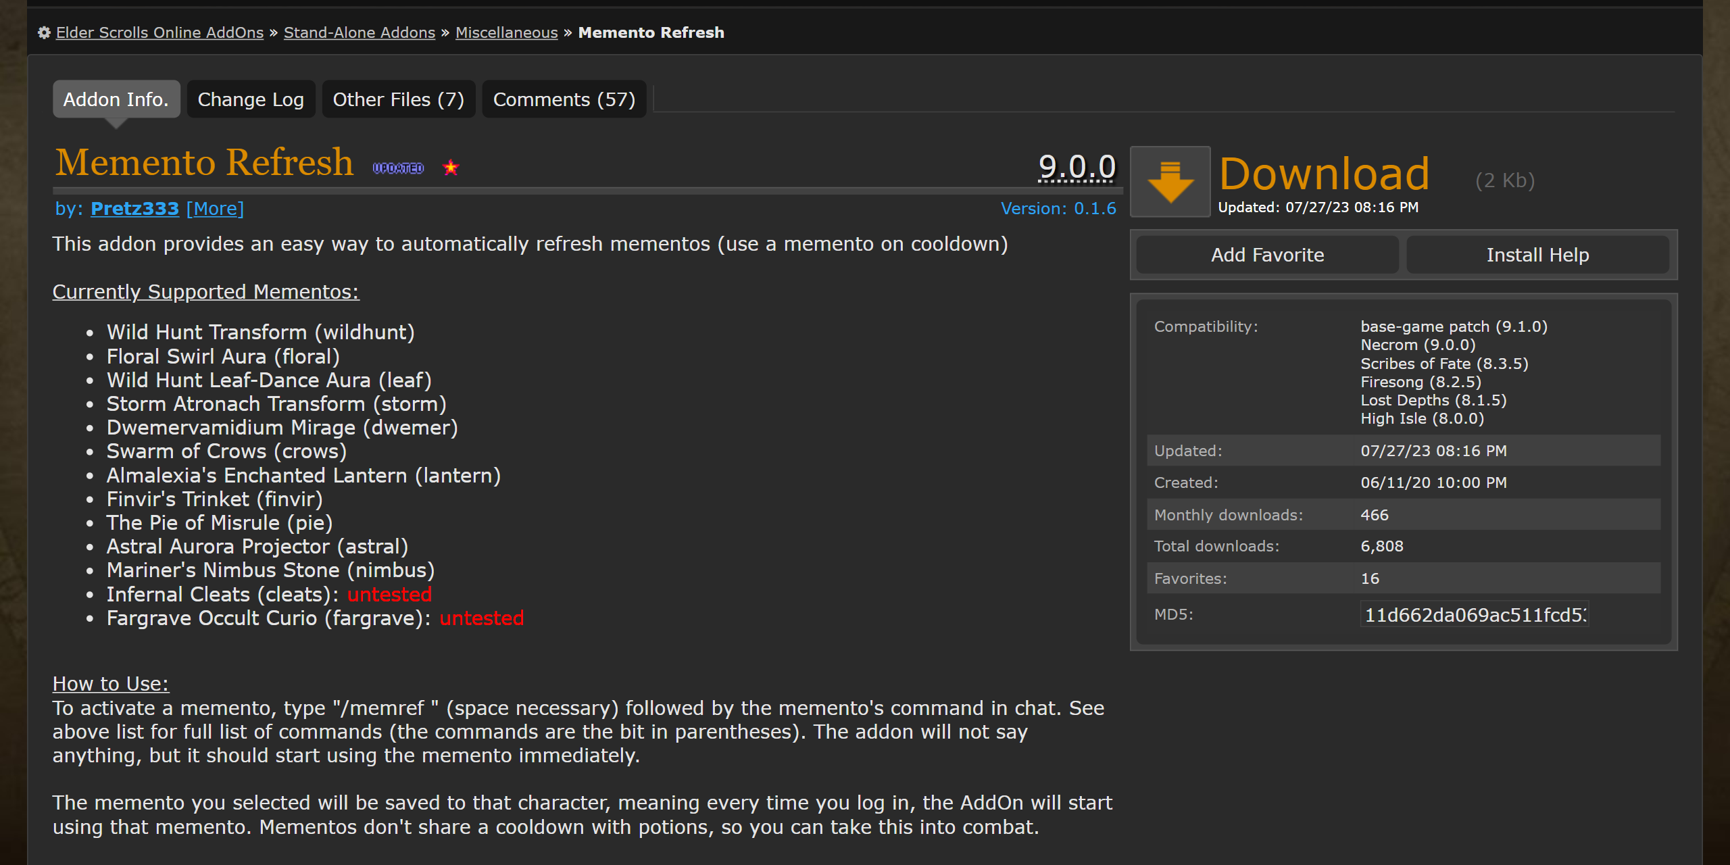Click the large Download text link
The width and height of the screenshot is (1730, 865).
(x=1324, y=174)
